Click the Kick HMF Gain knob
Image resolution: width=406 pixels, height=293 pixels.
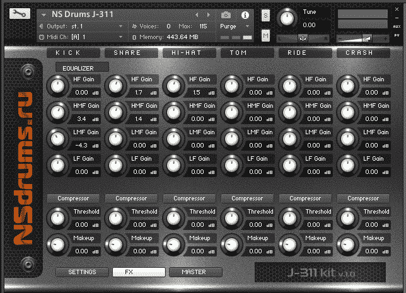pos(57,112)
